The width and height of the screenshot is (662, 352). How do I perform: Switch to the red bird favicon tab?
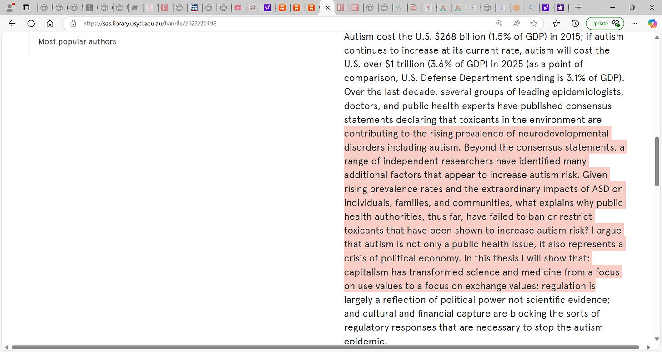click(x=429, y=8)
